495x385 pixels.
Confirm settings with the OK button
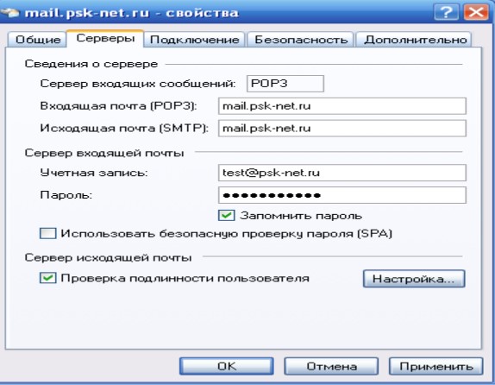click(x=226, y=366)
